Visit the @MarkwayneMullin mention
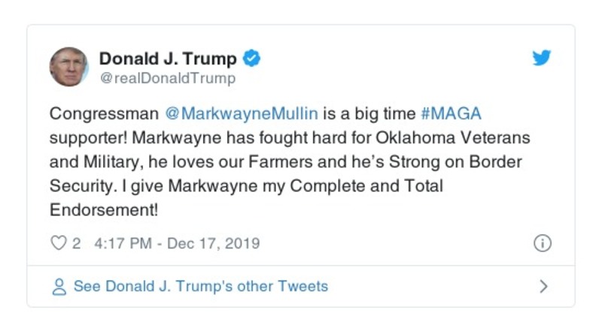Image resolution: width=602 pixels, height=334 pixels. pyautogui.click(x=242, y=114)
